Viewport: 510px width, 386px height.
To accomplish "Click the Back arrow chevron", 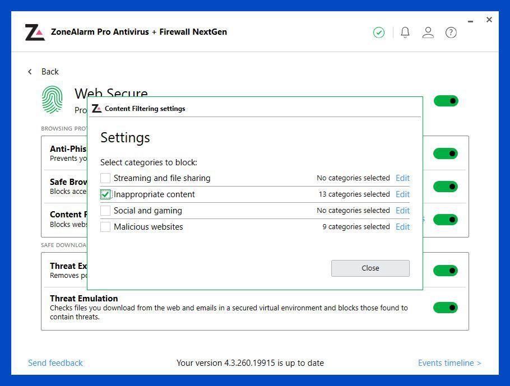I will pos(30,72).
